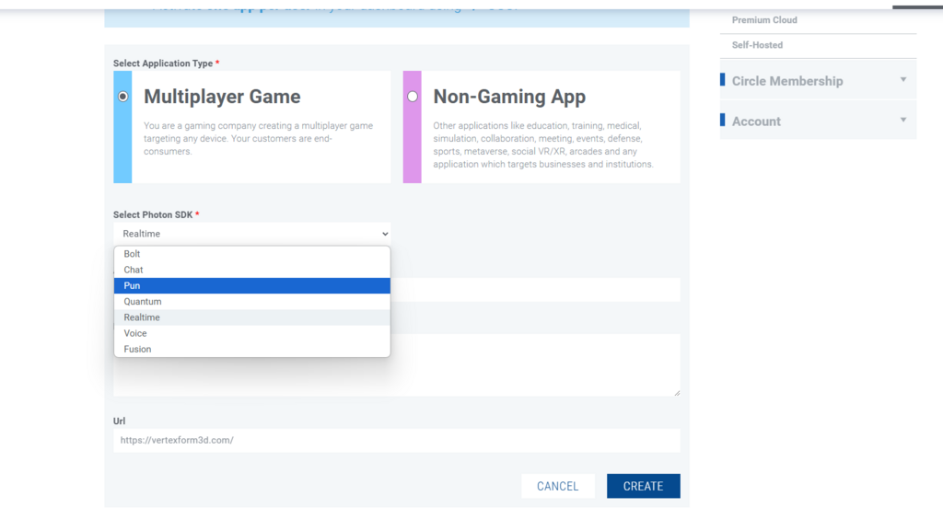Click the CANCEL button
The image size is (943, 519).
click(x=557, y=486)
